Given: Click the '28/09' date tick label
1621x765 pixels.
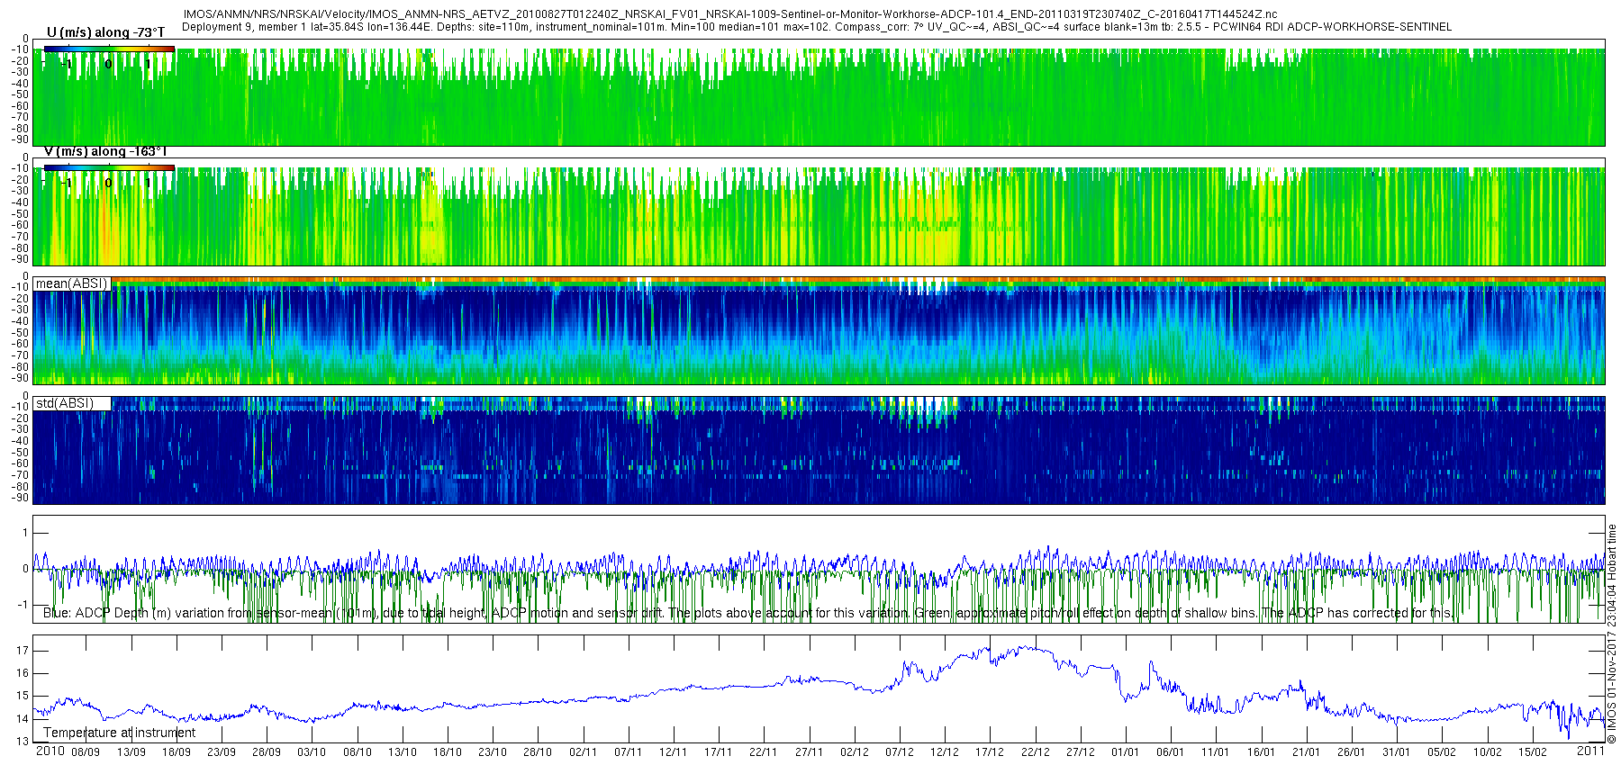Looking at the screenshot, I should tap(267, 752).
